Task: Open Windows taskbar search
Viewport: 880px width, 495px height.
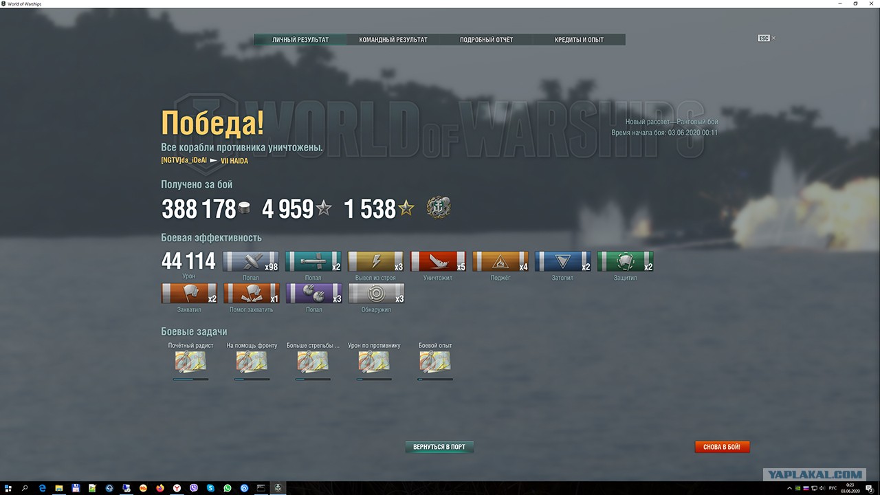Action: click(x=25, y=488)
